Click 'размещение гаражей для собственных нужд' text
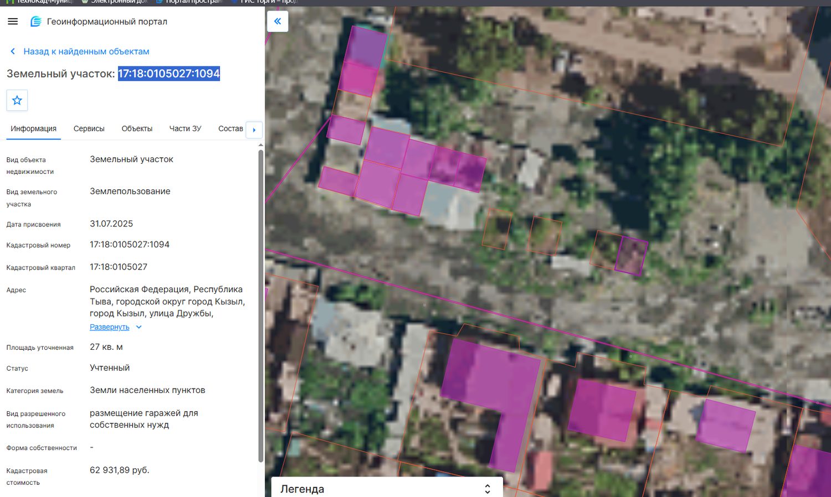 pyautogui.click(x=144, y=419)
